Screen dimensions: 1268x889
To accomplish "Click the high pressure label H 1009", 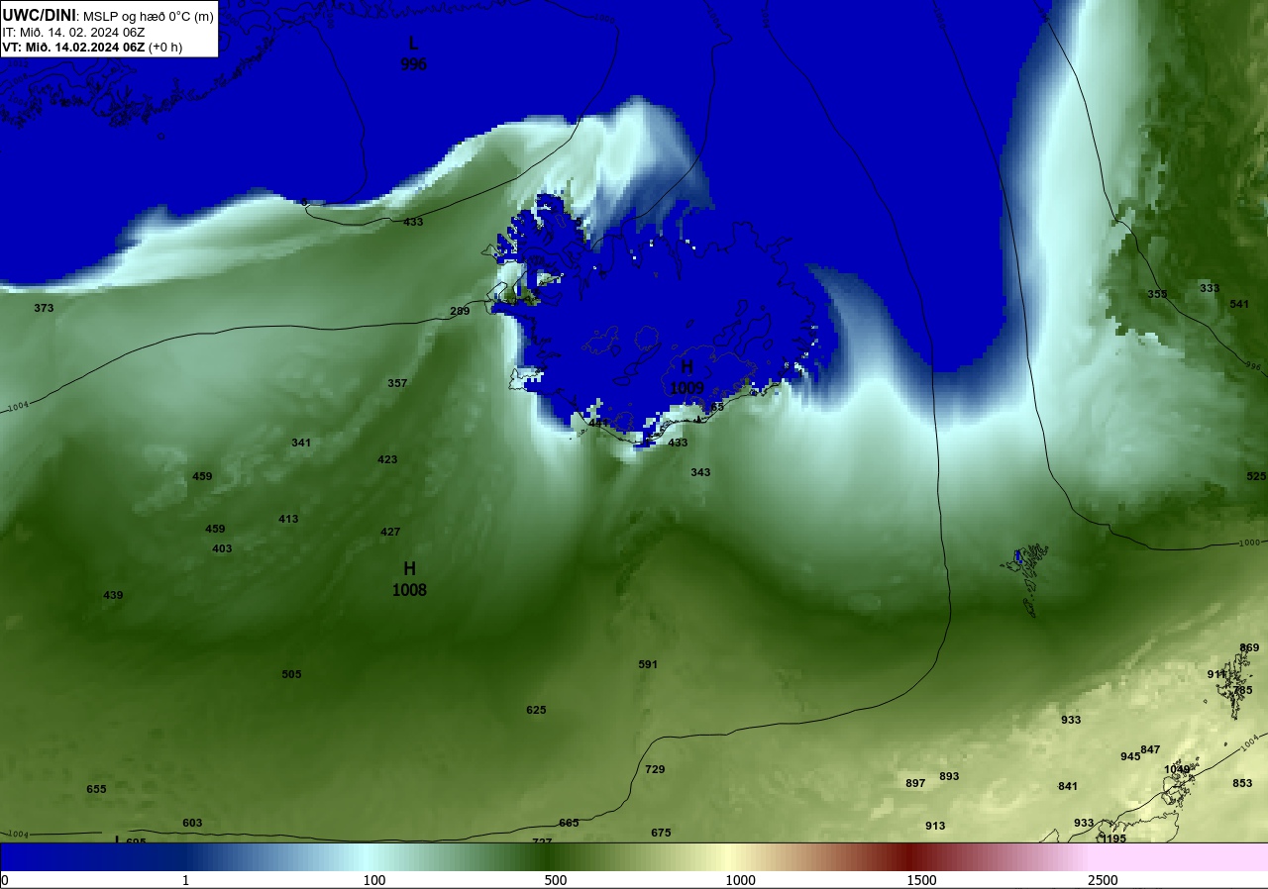I will (687, 377).
